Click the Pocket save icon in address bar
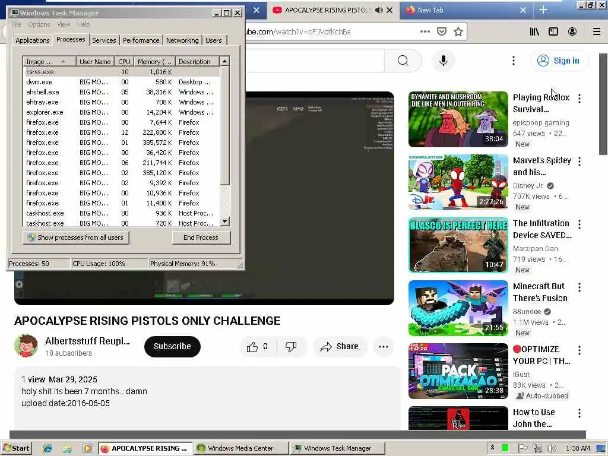 [442, 32]
